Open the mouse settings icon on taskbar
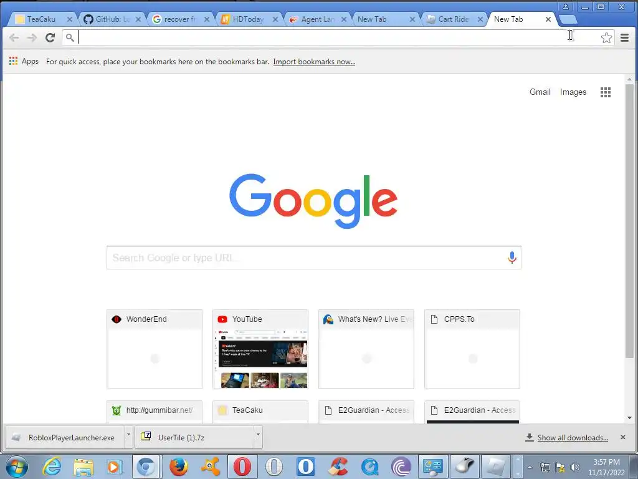The image size is (638, 479). click(465, 467)
